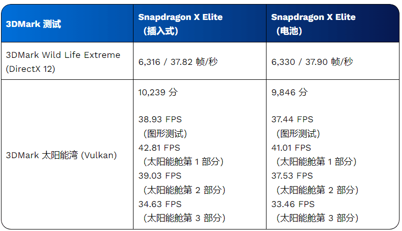Image resolution: width=402 pixels, height=231 pixels.
Task: Select the 37.53 FPS value
Action: pyautogui.click(x=292, y=176)
